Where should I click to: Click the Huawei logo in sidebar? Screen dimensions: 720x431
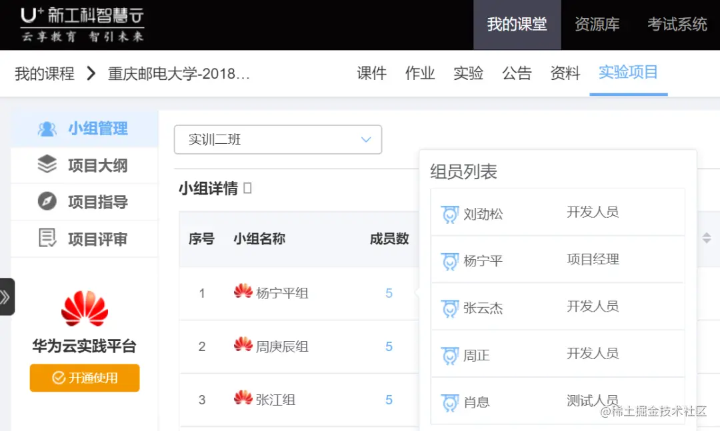point(85,308)
